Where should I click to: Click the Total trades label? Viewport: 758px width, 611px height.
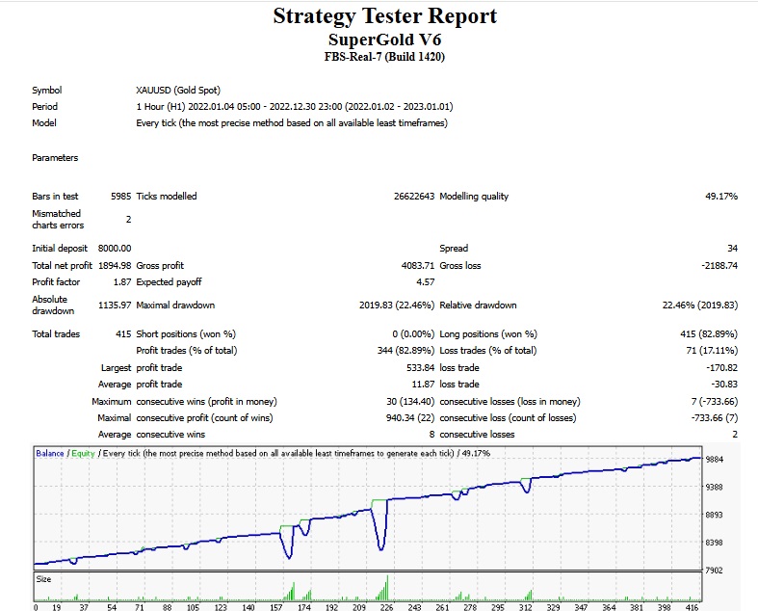tap(56, 333)
